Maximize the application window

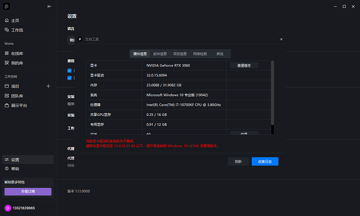coord(344,6)
